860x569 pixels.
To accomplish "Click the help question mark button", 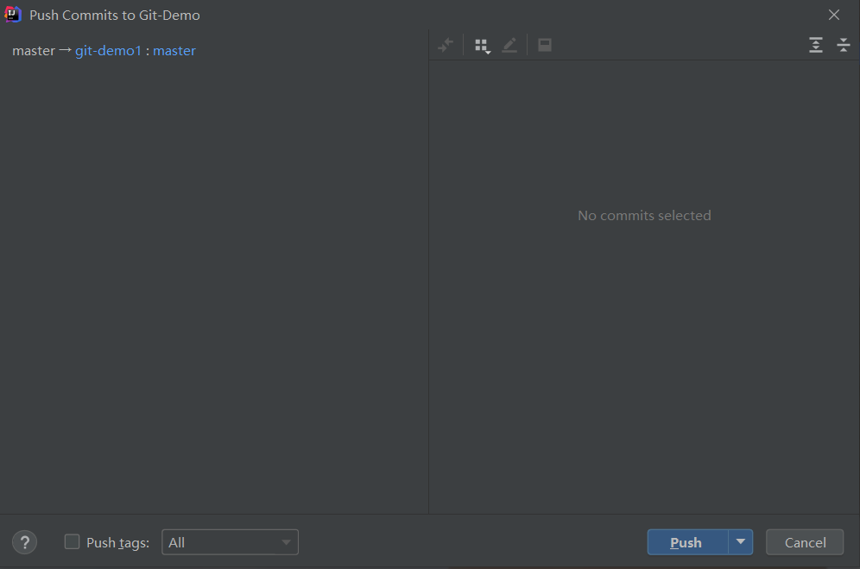I will pyautogui.click(x=25, y=542).
